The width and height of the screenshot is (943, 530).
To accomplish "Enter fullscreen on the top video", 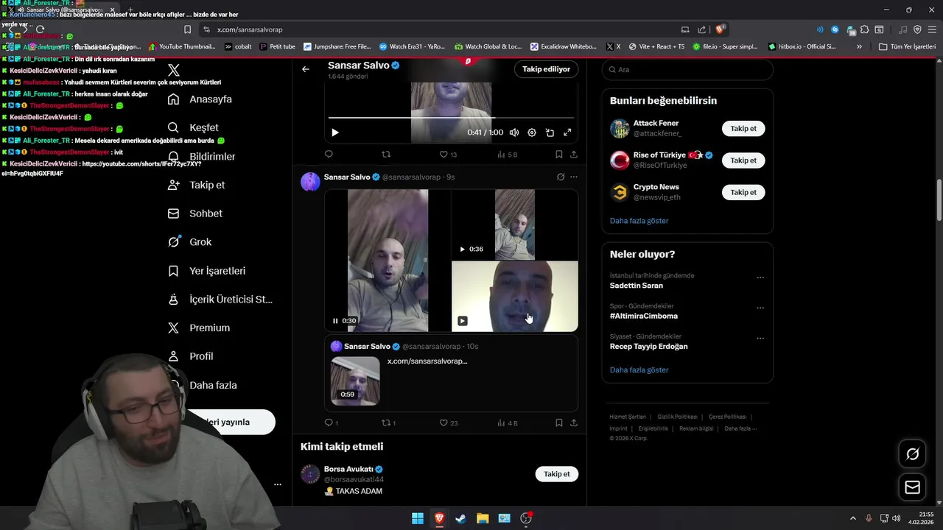I will pos(567,132).
